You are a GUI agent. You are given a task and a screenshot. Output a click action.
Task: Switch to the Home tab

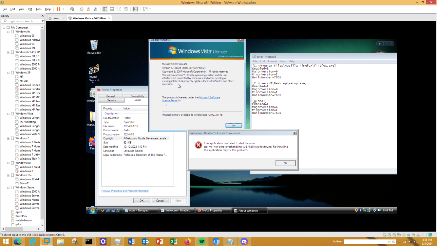click(56, 18)
